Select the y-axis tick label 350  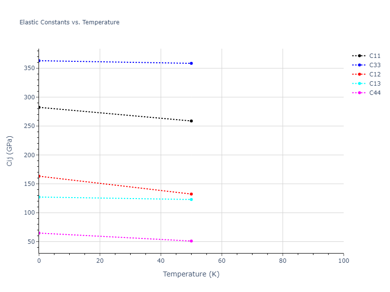(29, 68)
